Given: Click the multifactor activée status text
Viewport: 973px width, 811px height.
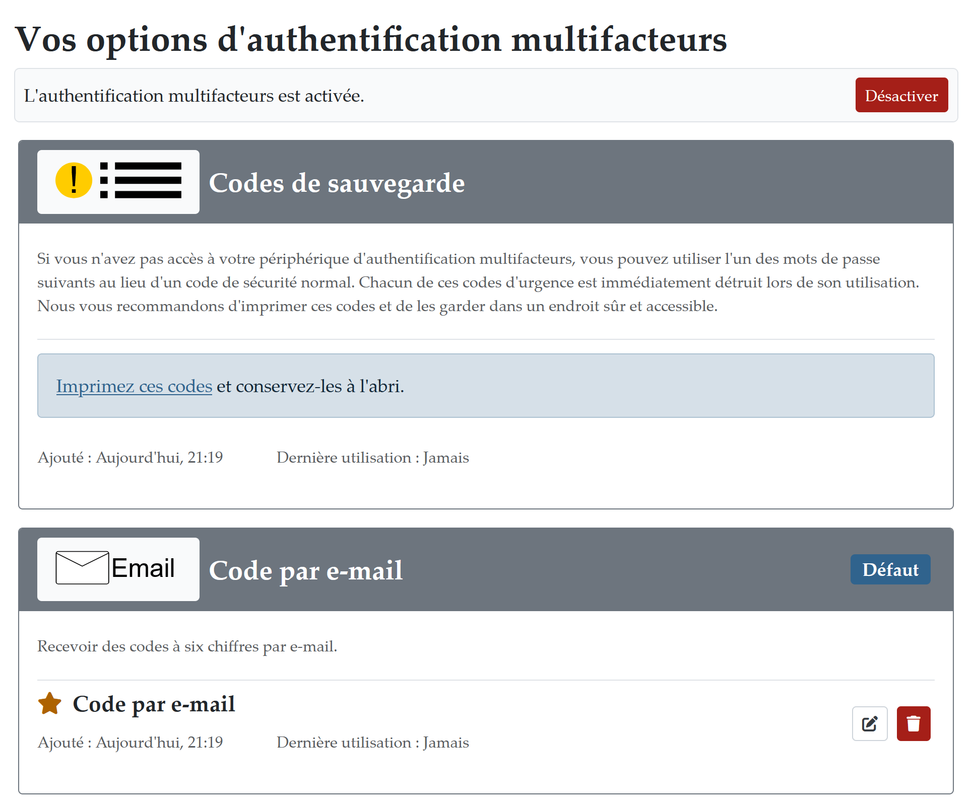Looking at the screenshot, I should click(194, 96).
